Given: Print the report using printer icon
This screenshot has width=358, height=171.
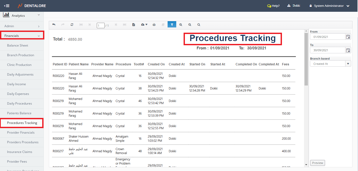Looking at the screenshot, I should [154, 25].
